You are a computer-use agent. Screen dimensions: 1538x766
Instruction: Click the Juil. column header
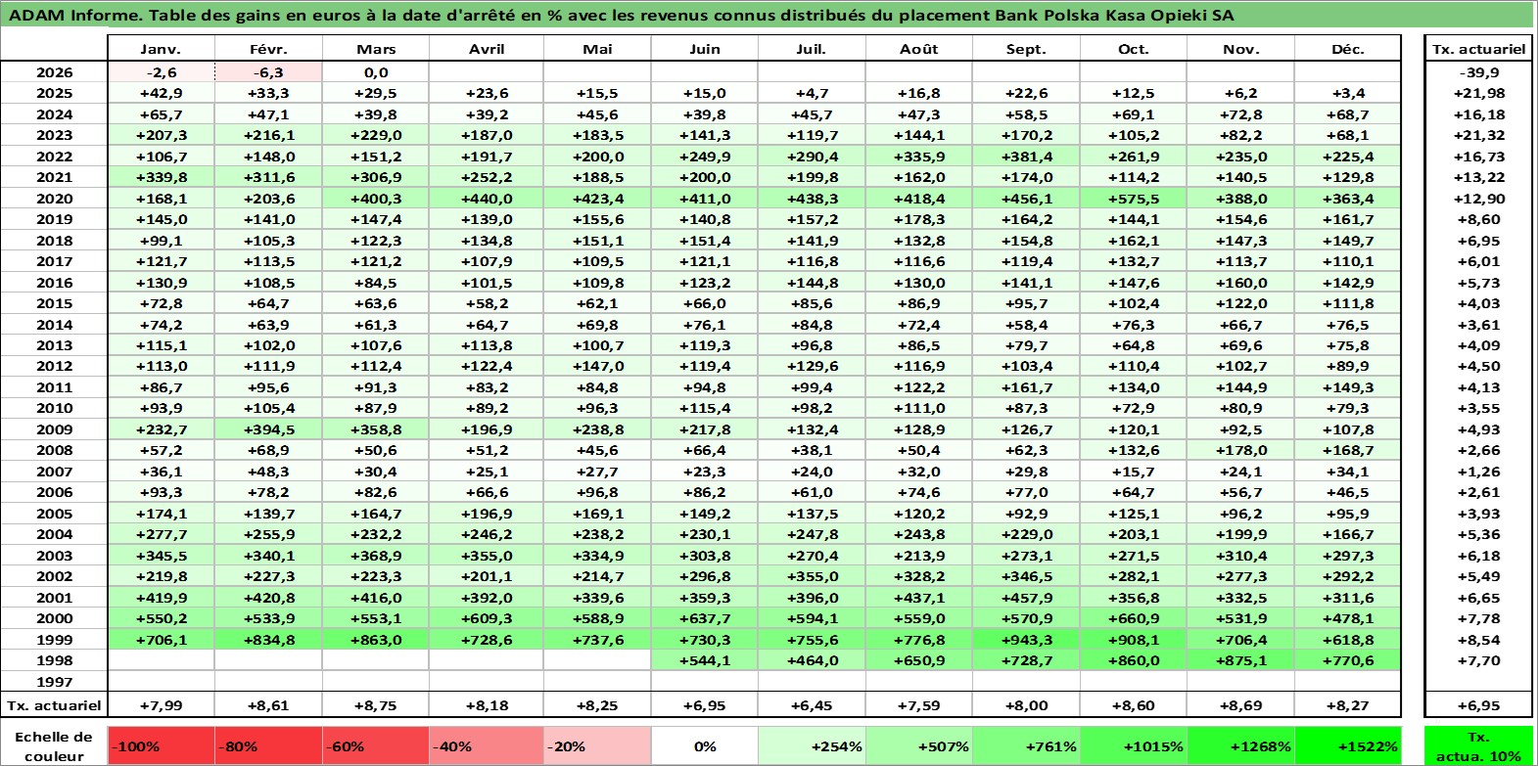click(812, 49)
